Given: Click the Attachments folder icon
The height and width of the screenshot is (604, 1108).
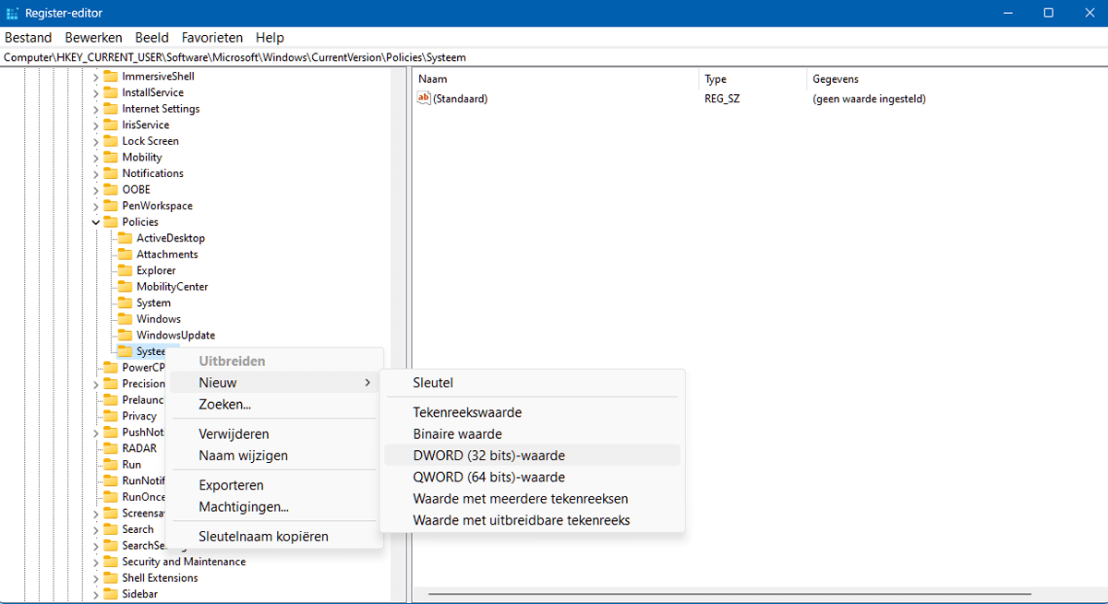Looking at the screenshot, I should [126, 255].
